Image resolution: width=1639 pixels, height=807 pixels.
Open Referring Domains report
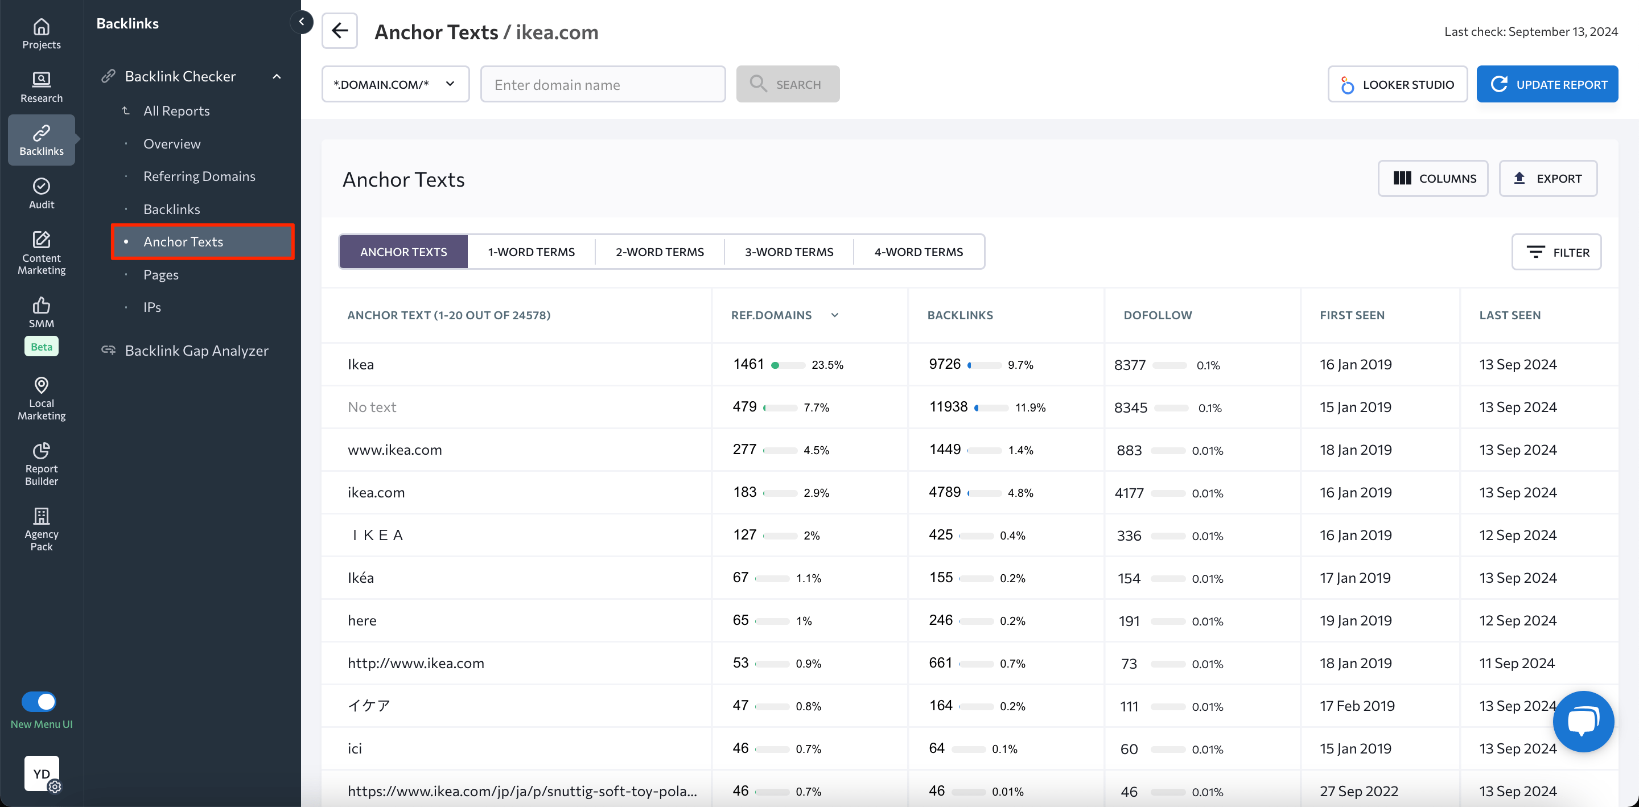pos(199,176)
